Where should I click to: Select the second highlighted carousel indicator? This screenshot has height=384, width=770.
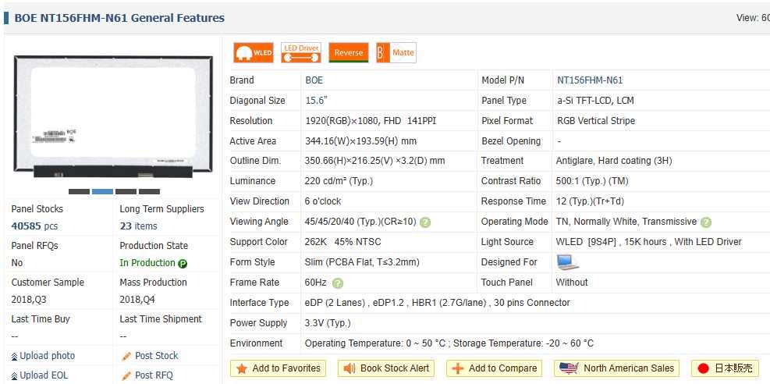103,191
